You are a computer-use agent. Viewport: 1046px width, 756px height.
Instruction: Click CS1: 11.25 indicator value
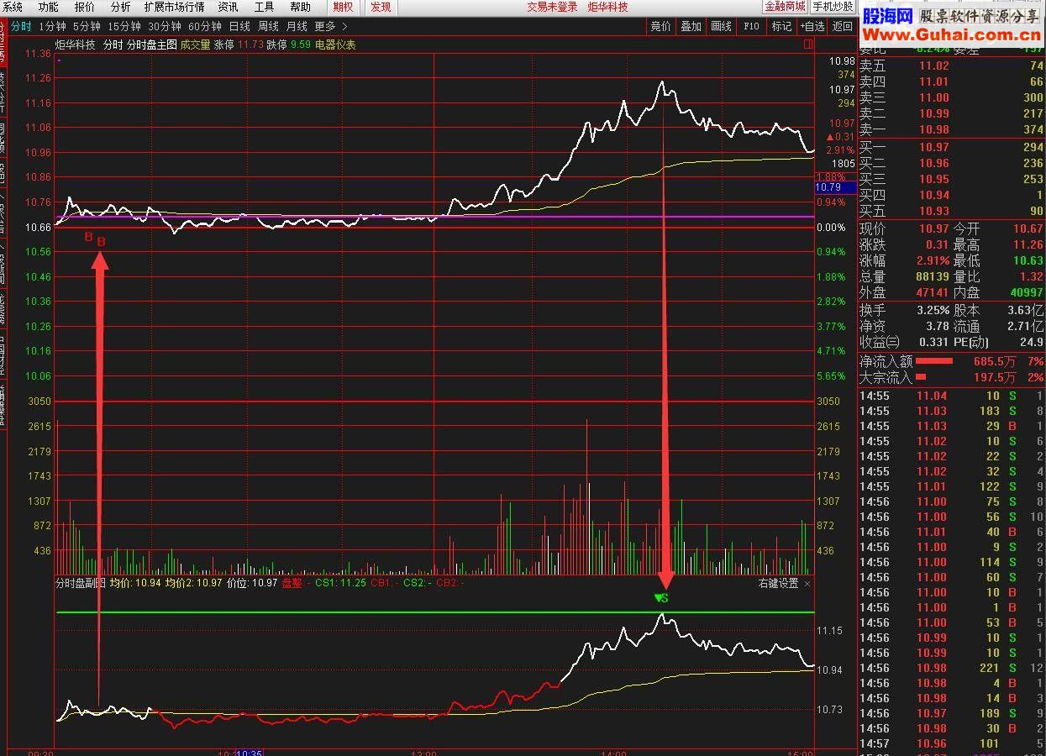click(340, 583)
